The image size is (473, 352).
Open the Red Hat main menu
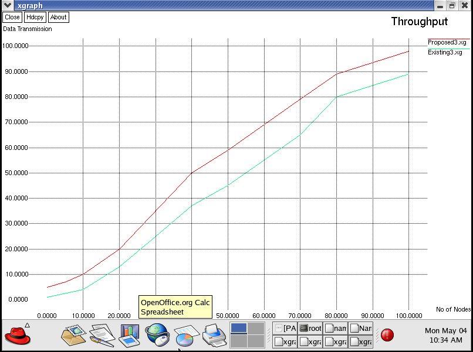point(18,336)
